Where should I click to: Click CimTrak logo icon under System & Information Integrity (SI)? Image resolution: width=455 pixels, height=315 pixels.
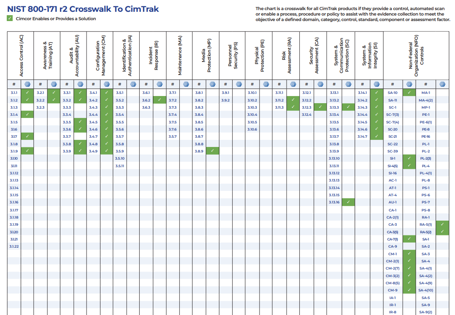376,84
